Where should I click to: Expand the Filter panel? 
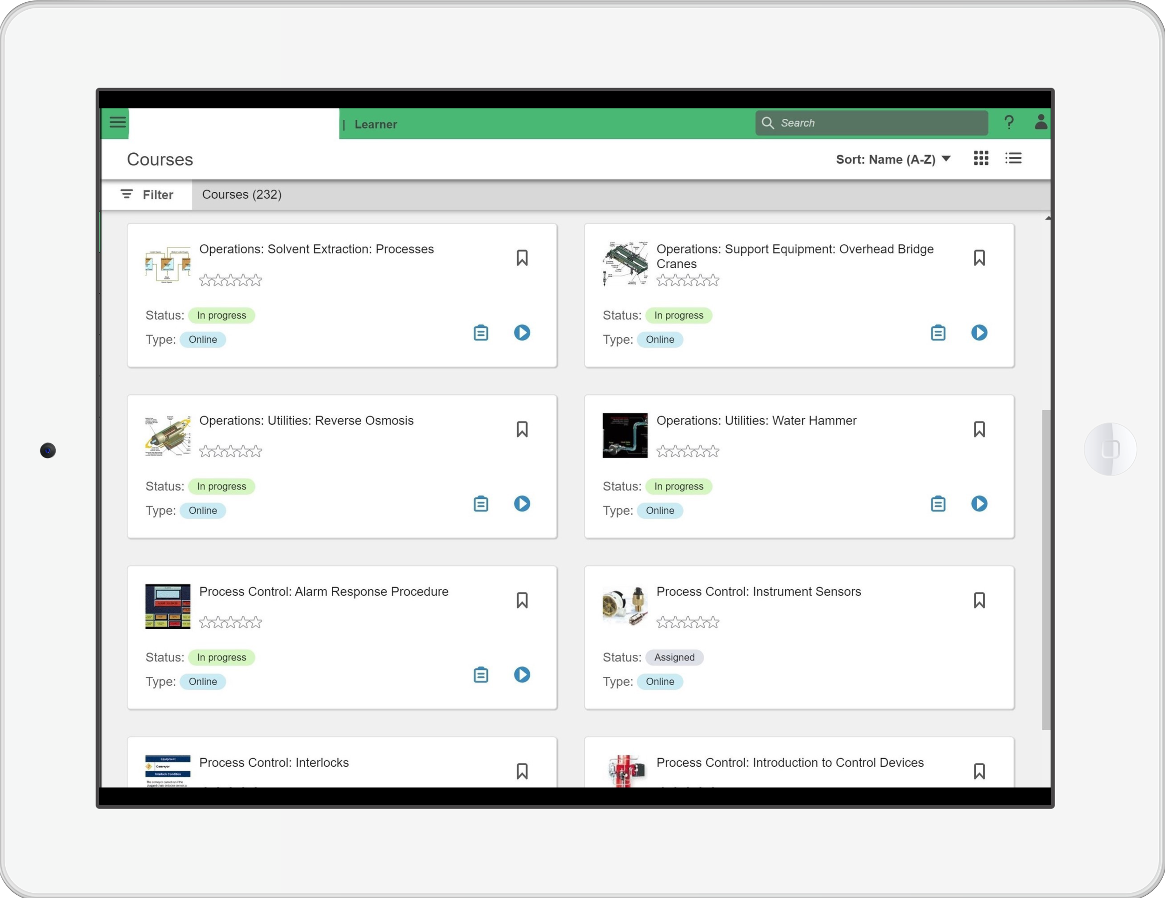146,194
